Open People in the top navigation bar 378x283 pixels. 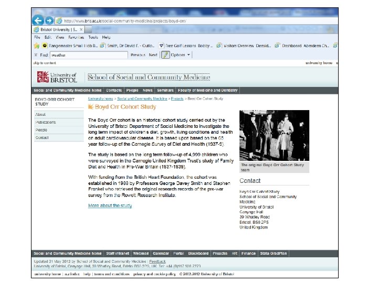(x=132, y=90)
